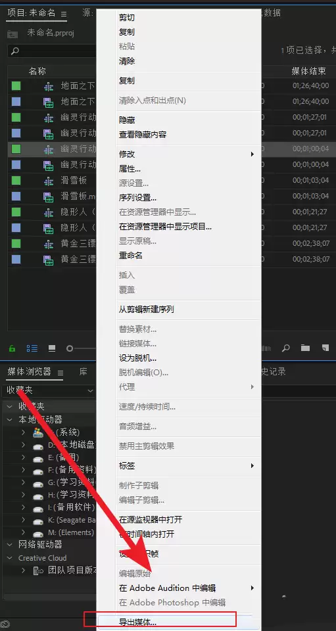Collapse the Creative Cloud node
Image resolution: width=336 pixels, height=631 pixels.
(x=10, y=558)
